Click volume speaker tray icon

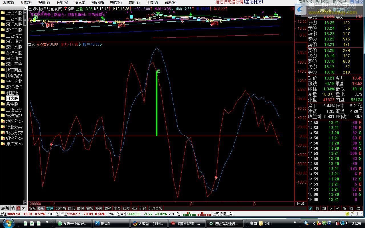347,223
